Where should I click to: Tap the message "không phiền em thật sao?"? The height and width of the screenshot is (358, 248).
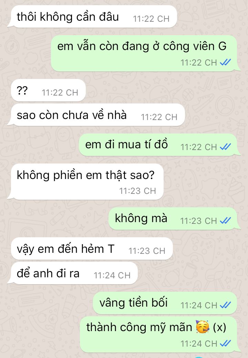[85, 182]
